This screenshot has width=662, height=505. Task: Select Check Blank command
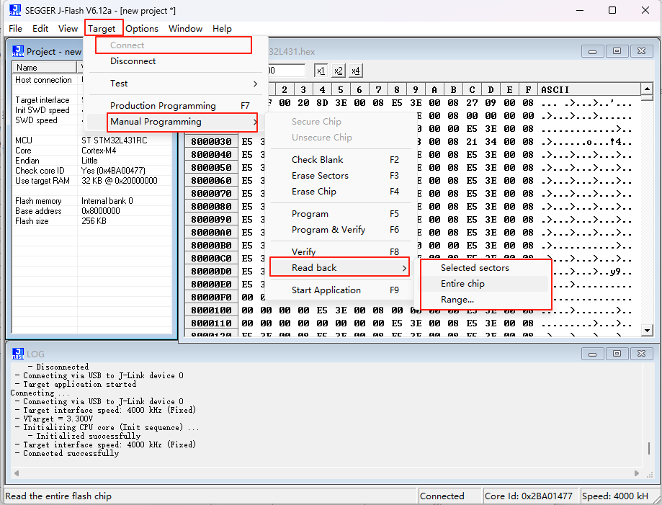pyautogui.click(x=340, y=160)
